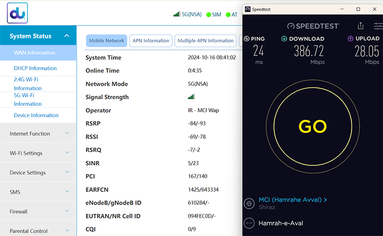Click the globe server icon in Speedtest

coord(249,203)
